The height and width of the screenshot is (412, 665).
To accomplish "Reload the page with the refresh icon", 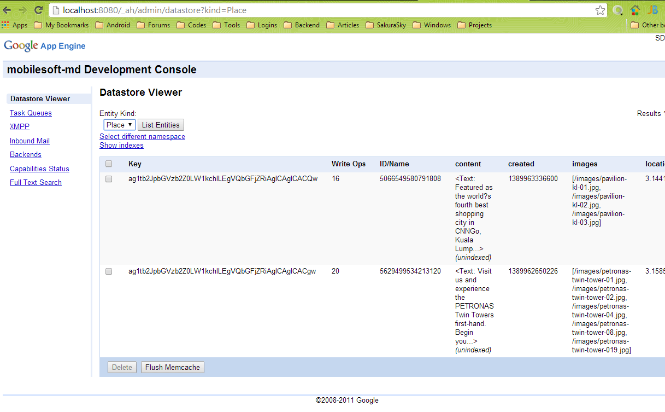I will 38,10.
